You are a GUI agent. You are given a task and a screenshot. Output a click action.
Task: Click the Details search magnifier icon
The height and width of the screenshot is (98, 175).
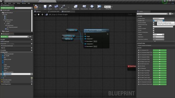(x=167, y=14)
